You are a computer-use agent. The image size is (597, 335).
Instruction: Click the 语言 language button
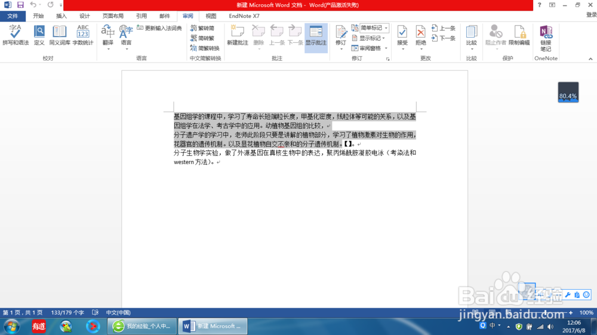(x=126, y=38)
